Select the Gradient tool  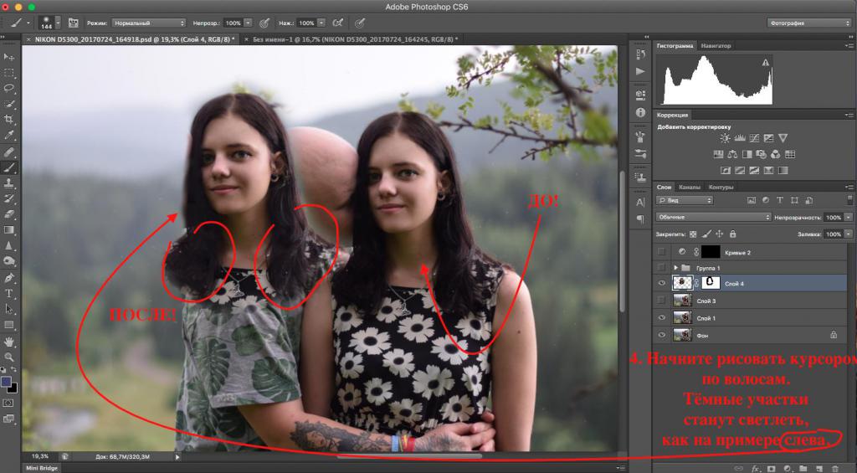[x=8, y=230]
